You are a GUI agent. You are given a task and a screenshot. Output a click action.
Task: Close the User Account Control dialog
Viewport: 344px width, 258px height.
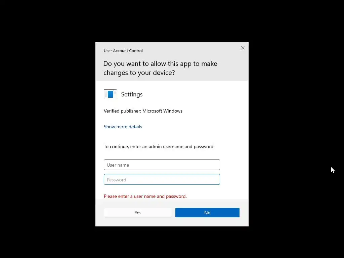(243, 48)
